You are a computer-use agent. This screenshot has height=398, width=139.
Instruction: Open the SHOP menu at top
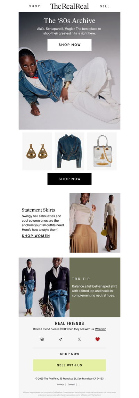[34, 6]
